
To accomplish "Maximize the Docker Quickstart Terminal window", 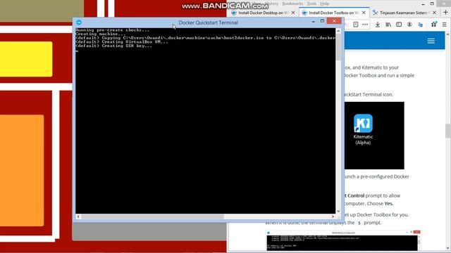I will [x=322, y=21].
